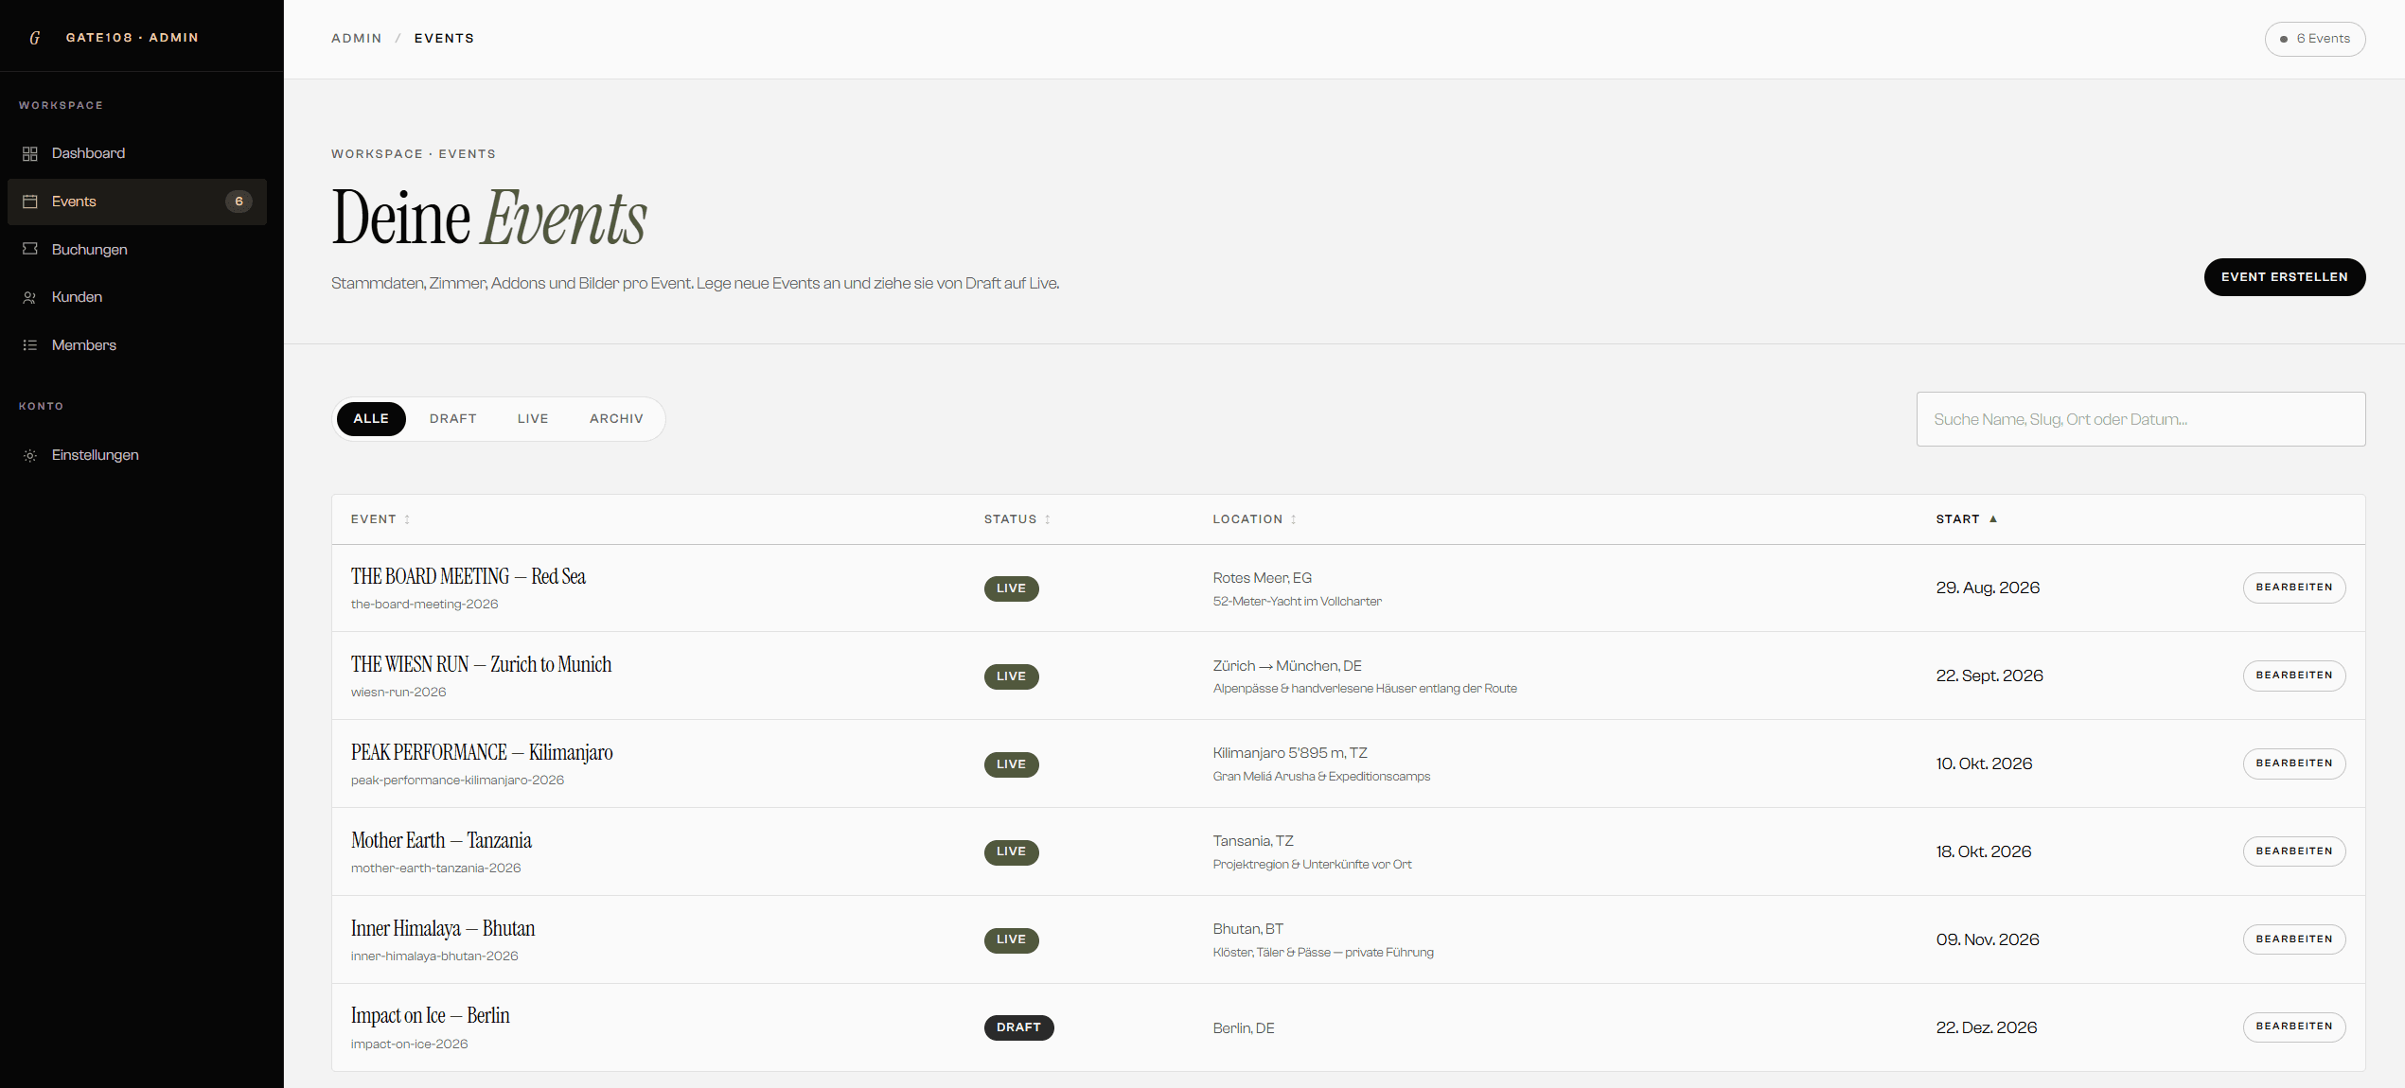This screenshot has width=2405, height=1088.
Task: Click Live badge of Inner Himalaya row
Action: (x=1012, y=939)
